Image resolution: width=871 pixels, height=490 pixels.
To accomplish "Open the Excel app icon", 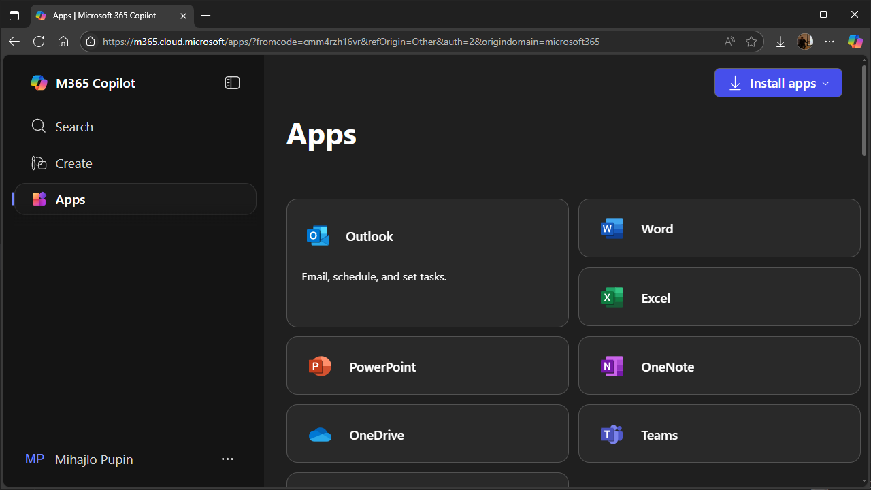I will (x=612, y=297).
